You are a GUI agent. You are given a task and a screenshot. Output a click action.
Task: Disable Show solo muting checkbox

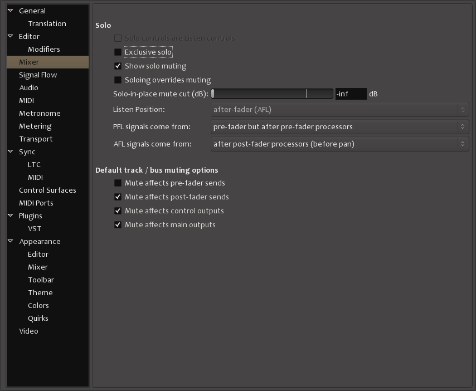click(x=118, y=66)
